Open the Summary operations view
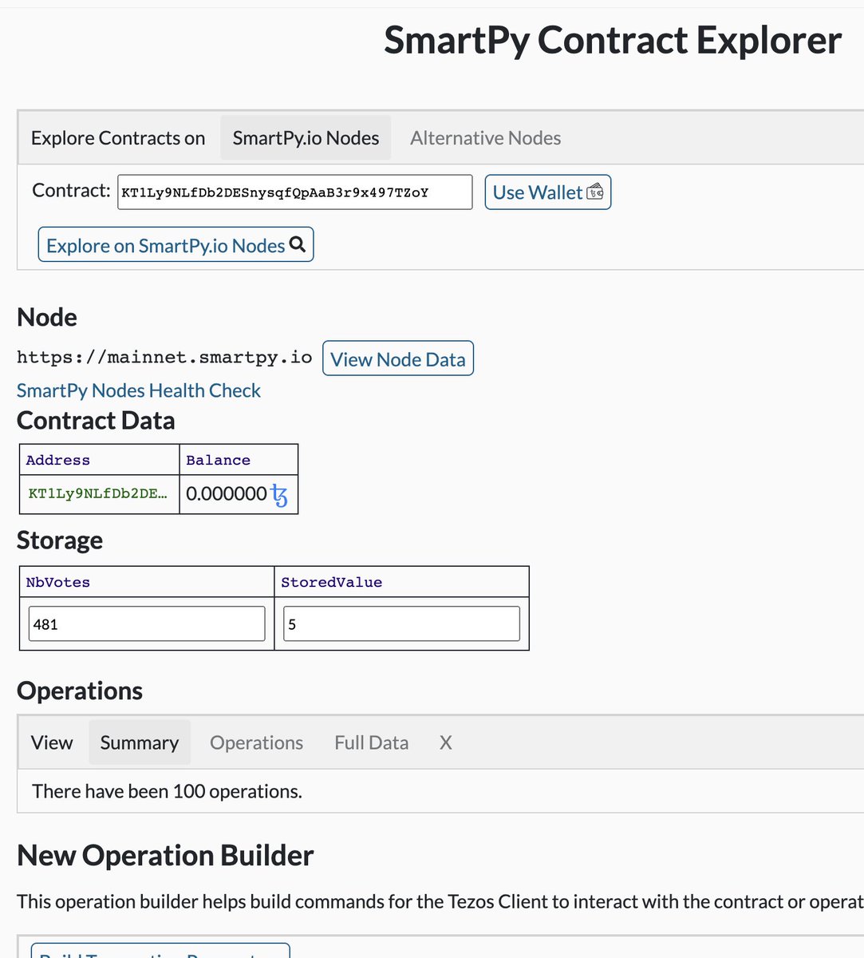 tap(140, 742)
